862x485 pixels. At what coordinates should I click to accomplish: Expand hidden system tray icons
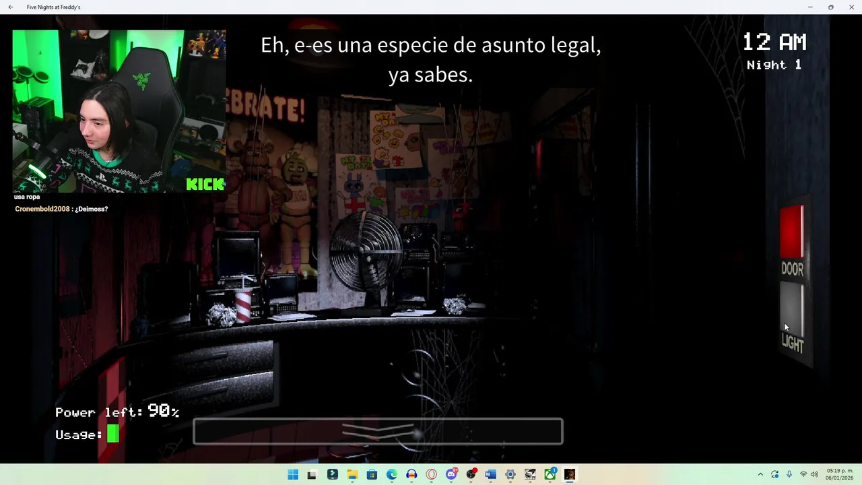tap(760, 474)
